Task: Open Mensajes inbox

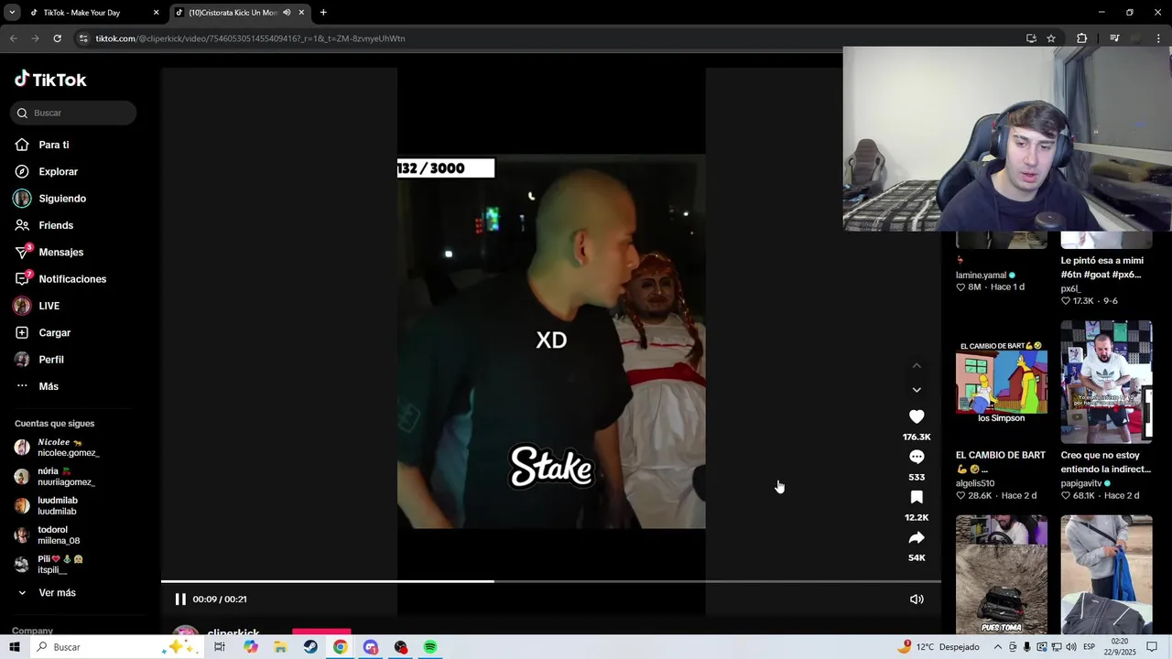Action: click(x=49, y=252)
